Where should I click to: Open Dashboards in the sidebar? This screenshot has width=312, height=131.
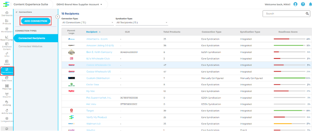click(x=7, y=14)
